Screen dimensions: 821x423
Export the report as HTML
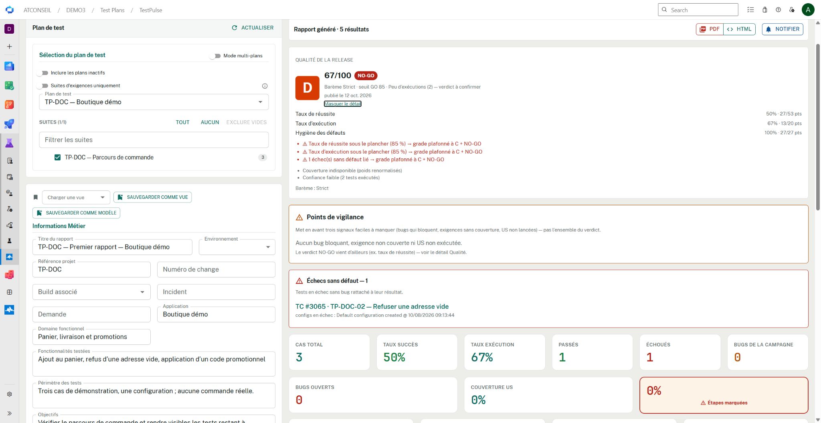739,29
